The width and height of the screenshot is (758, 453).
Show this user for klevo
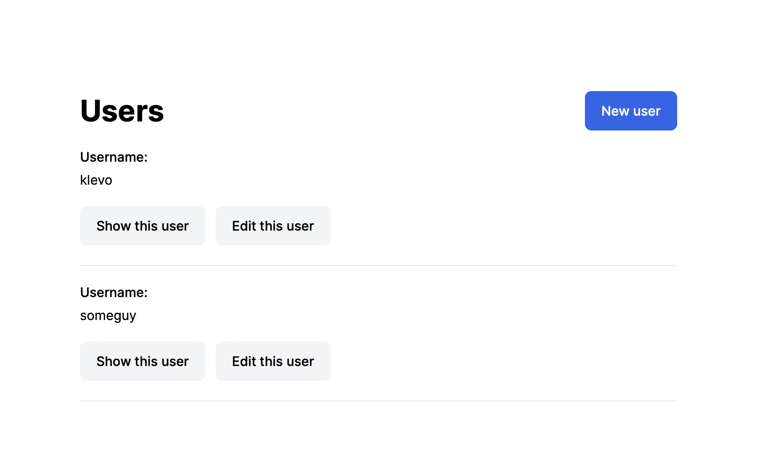pos(142,226)
